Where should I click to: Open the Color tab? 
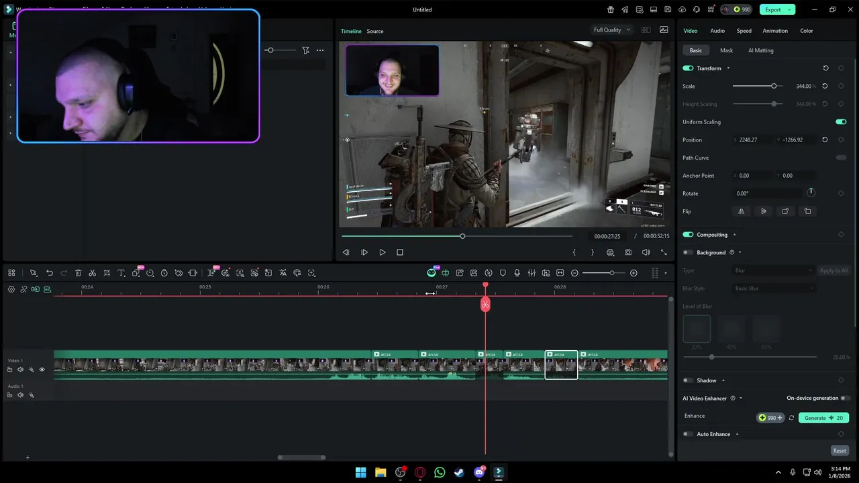(x=807, y=31)
